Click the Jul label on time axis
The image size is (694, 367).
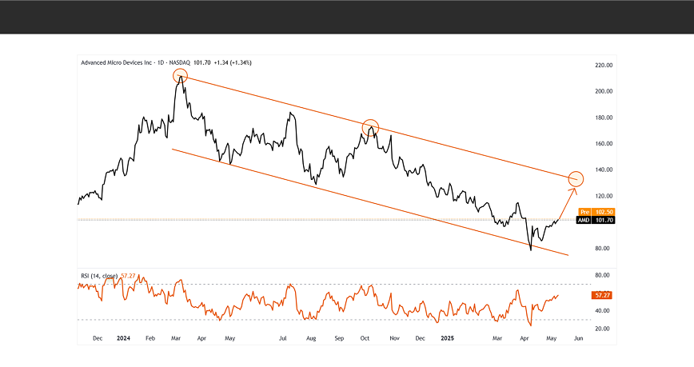click(x=282, y=339)
